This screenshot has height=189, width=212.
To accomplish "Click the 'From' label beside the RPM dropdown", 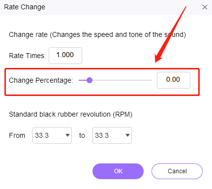I will [17, 135].
